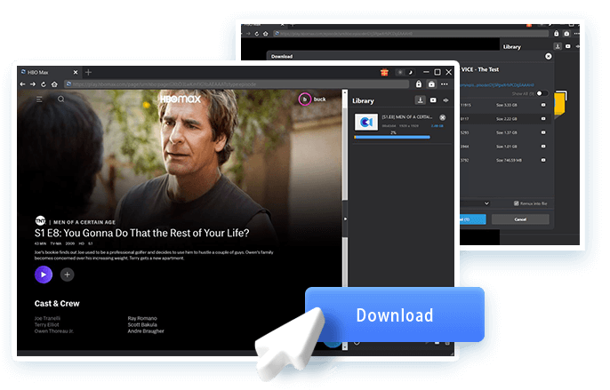Click home icon in back window toolbar

(266, 34)
